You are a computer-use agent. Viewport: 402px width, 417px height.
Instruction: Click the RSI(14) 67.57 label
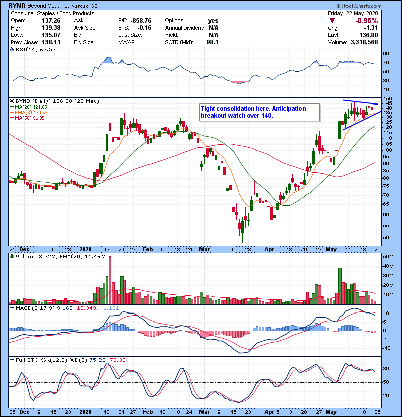[x=36, y=49]
